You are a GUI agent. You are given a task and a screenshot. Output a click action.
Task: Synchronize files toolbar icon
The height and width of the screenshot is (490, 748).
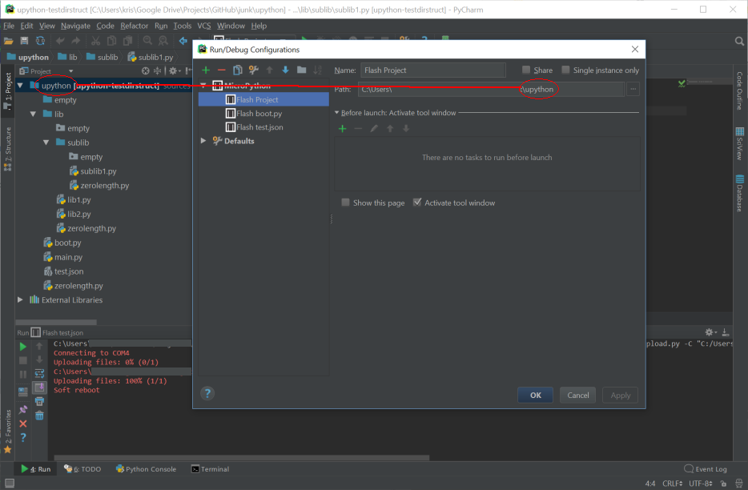(41, 41)
